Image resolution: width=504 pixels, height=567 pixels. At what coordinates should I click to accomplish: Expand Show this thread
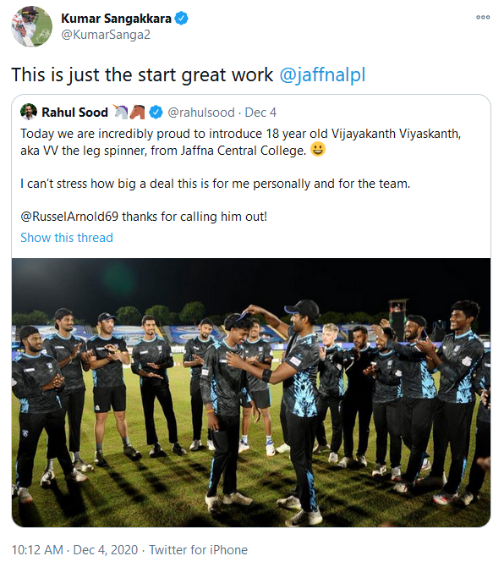(x=67, y=238)
